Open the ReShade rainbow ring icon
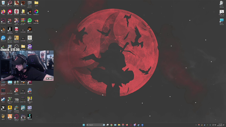The image size is (226, 127). click(x=36, y=12)
